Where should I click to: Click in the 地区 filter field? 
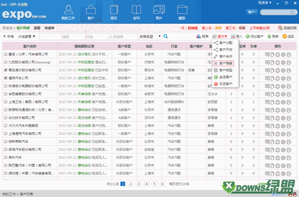[74, 37]
